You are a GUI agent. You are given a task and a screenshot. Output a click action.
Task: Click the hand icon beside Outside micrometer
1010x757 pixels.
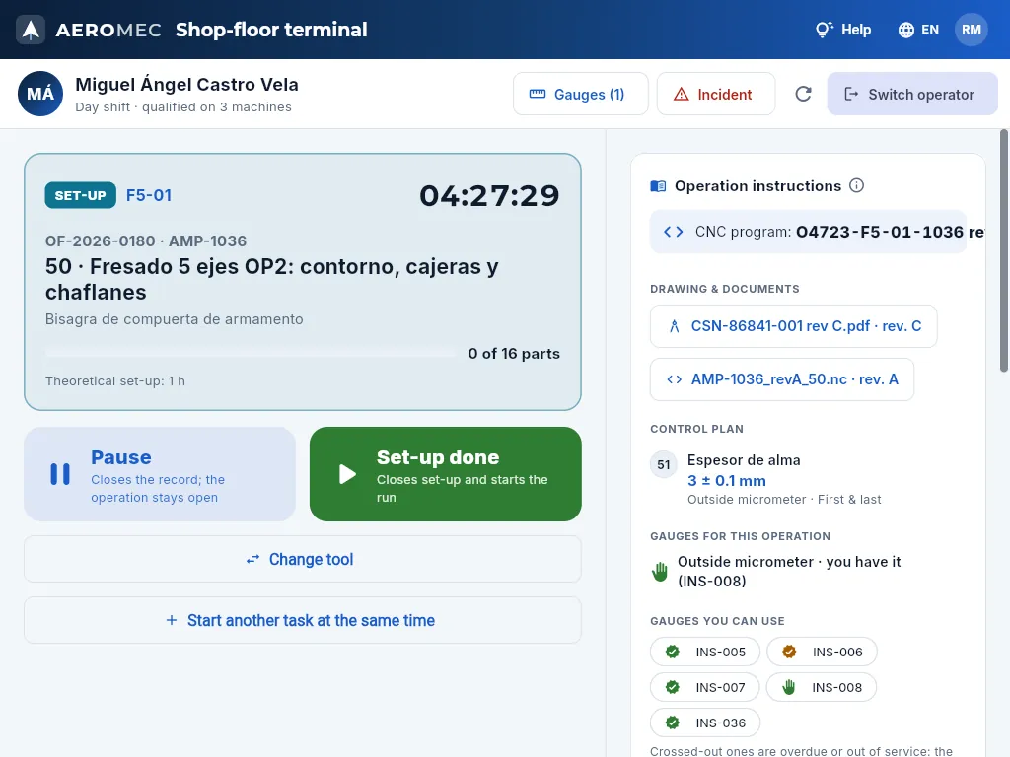click(660, 571)
